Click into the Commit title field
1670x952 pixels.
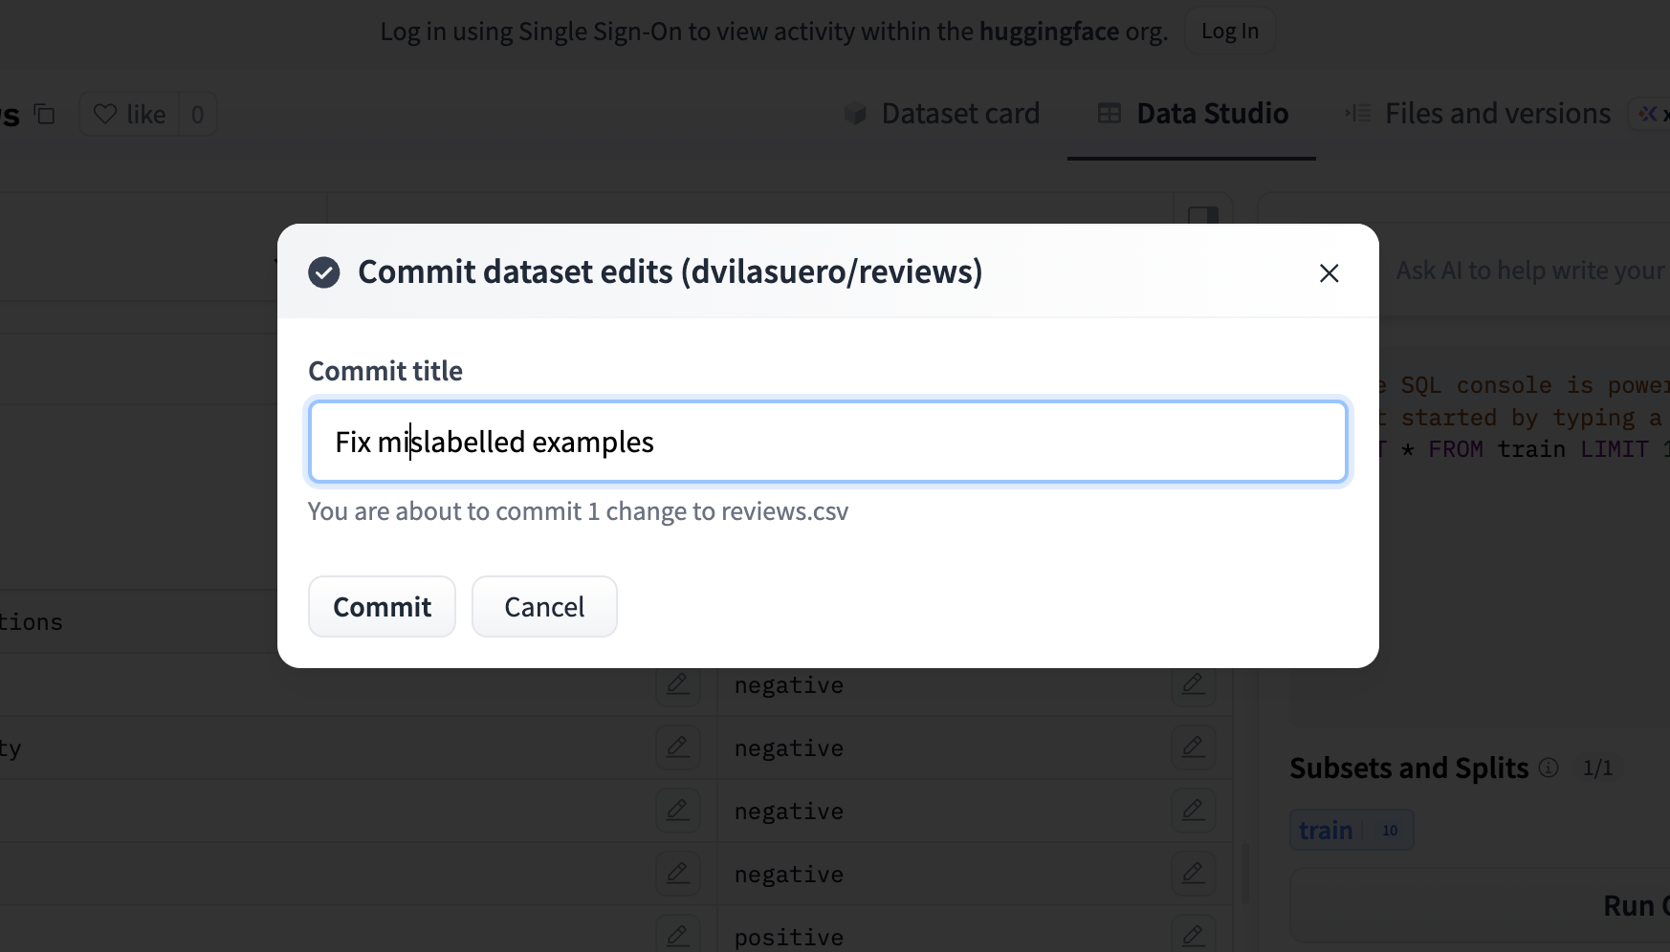click(827, 443)
